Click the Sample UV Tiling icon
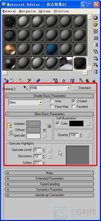Screen dimensions: 101x221 (96, 38)
